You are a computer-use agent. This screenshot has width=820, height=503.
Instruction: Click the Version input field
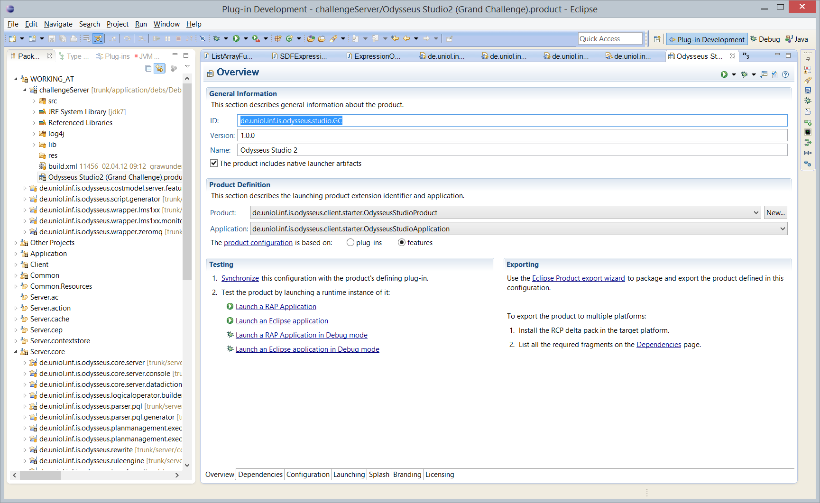click(512, 136)
